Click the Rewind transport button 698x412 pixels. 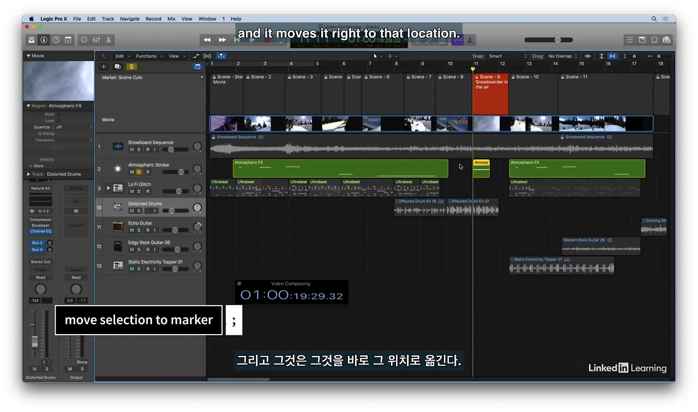(207, 40)
